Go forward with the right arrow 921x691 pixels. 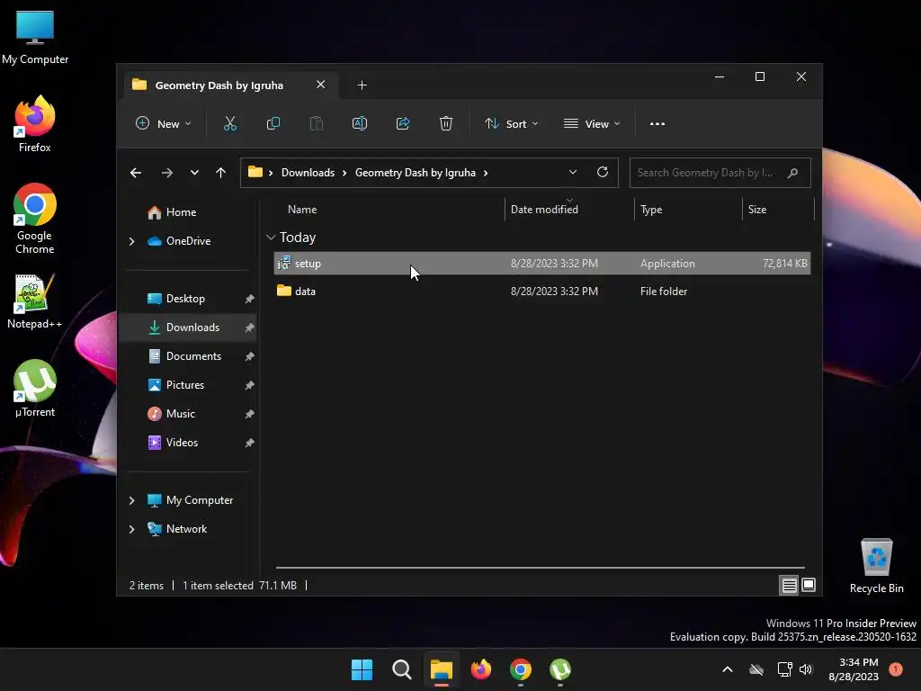(166, 173)
